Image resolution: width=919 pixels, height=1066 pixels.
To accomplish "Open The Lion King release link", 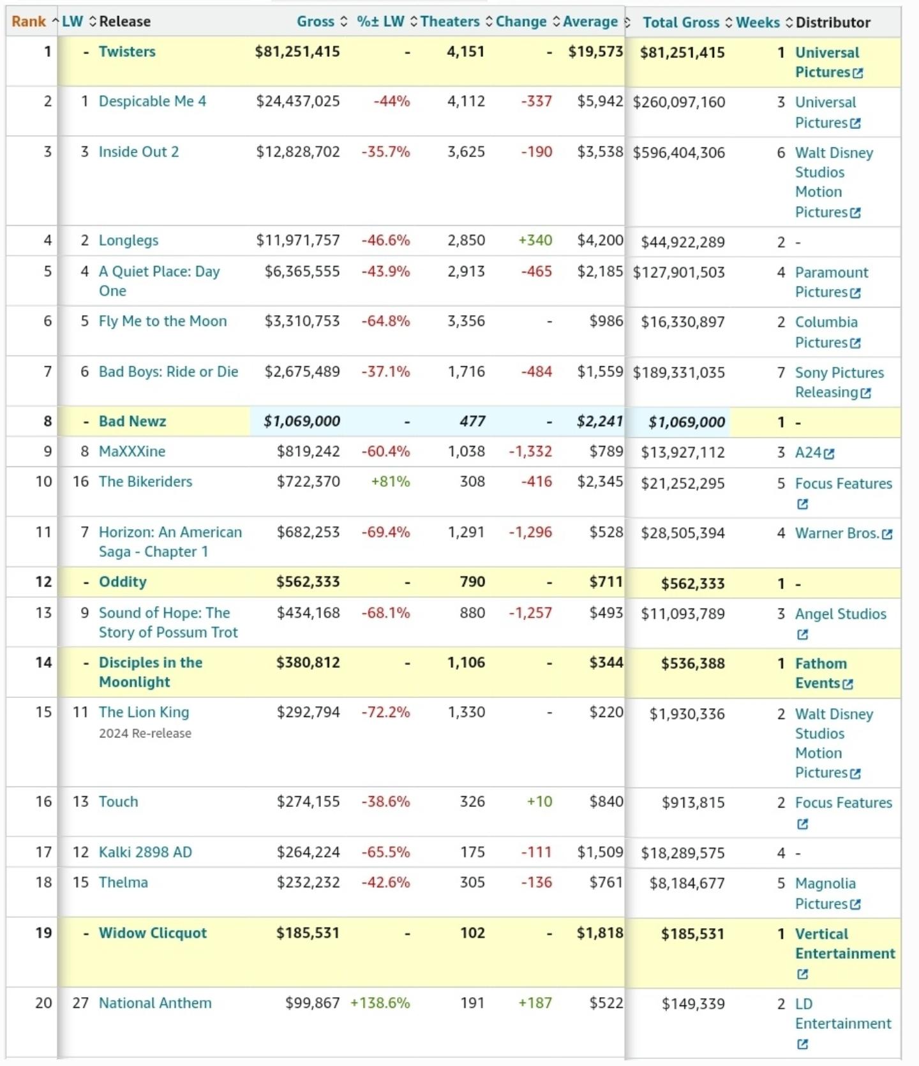I will (x=144, y=712).
